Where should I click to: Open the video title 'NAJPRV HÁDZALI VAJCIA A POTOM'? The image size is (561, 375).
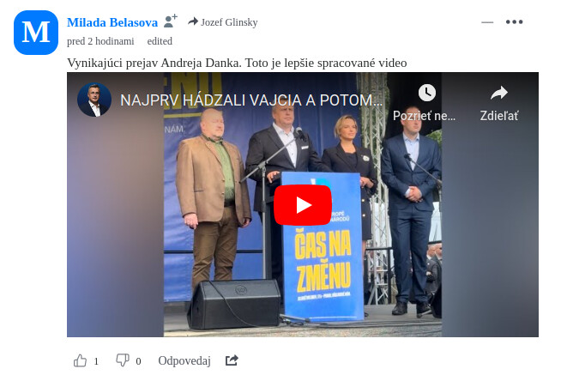(251, 100)
